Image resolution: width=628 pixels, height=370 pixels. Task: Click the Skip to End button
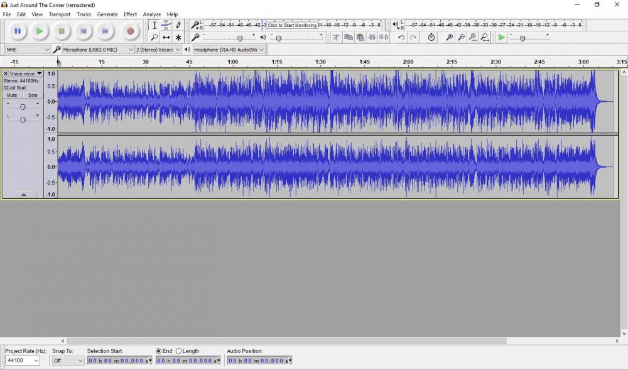coord(105,31)
